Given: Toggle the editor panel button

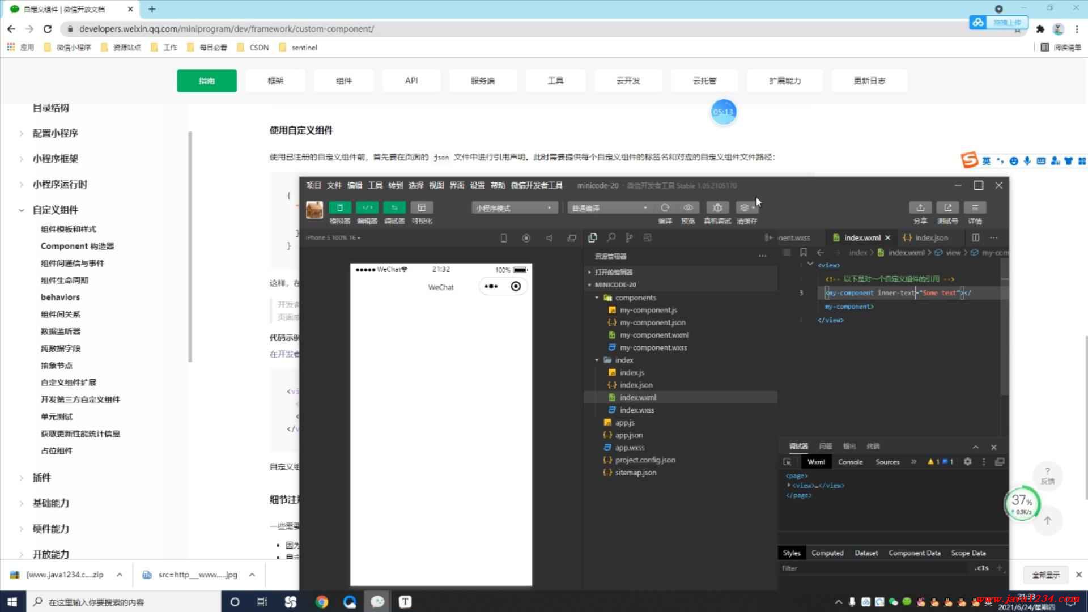Looking at the screenshot, I should point(367,207).
